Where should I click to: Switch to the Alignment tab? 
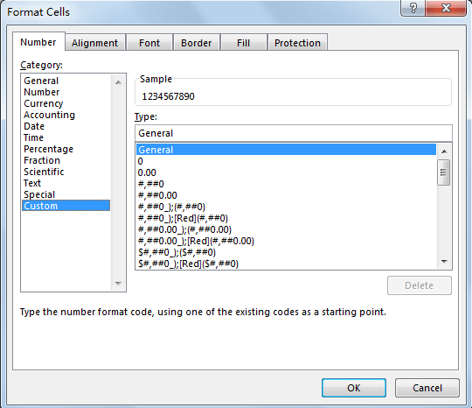point(94,43)
